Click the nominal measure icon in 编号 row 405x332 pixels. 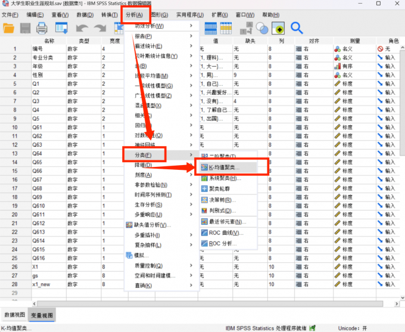337,49
